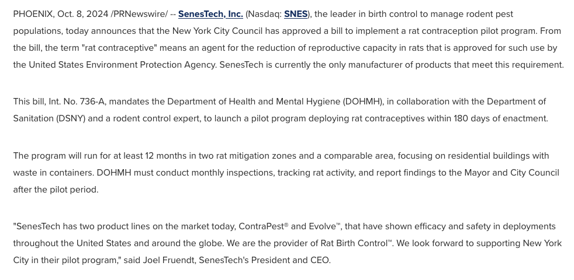Open the SenesTech, Inc. hyperlink

pos(210,14)
